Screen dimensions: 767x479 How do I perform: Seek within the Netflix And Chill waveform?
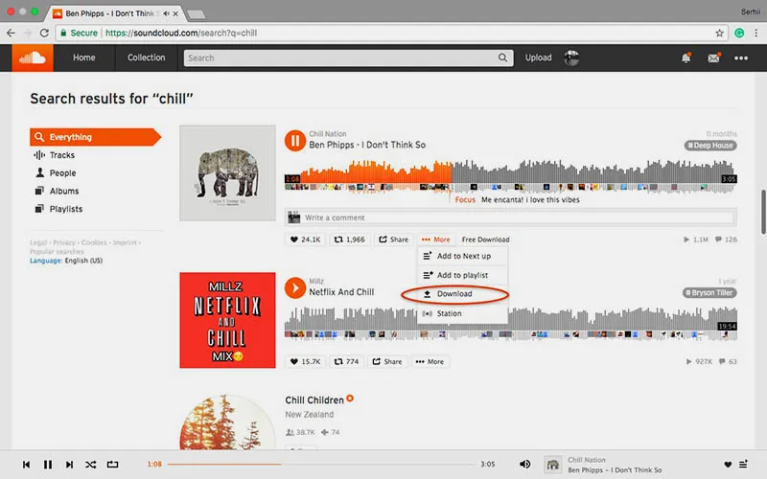tap(511, 323)
